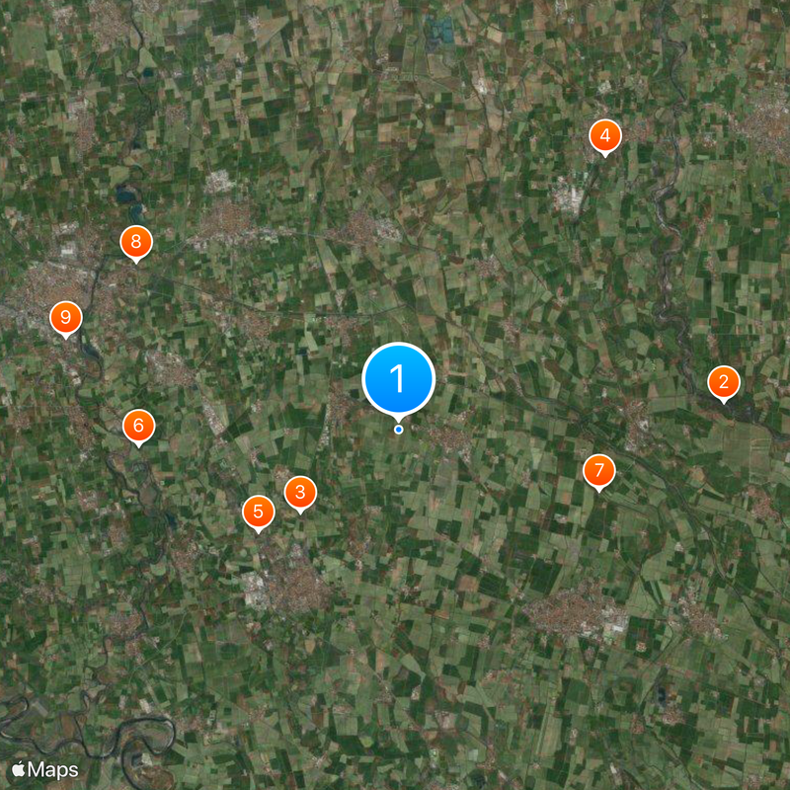Select the large blue pin numbered 1
Image resolution: width=790 pixels, height=790 pixels.
[x=399, y=379]
